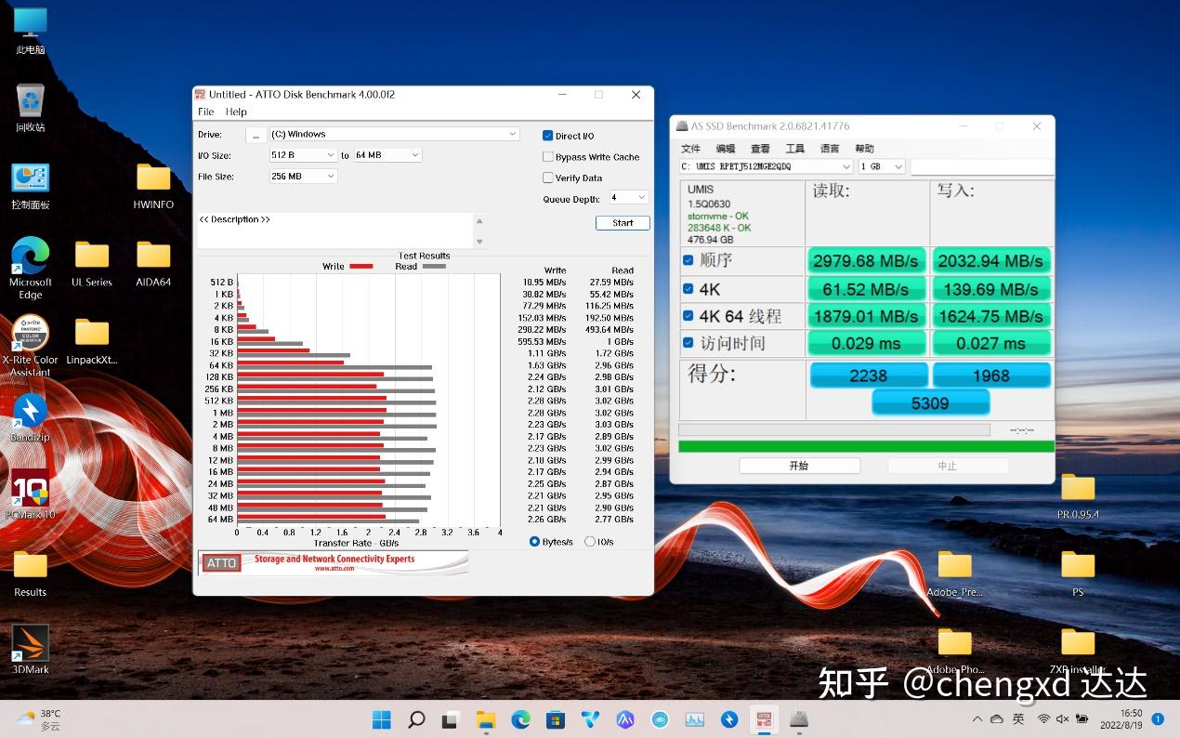Viewport: 1180px width, 738px height.
Task: Open the PS desktop folder
Action: (x=1078, y=573)
